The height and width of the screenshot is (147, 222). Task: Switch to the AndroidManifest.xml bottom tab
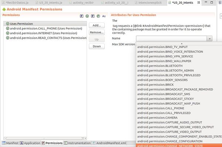109,143
